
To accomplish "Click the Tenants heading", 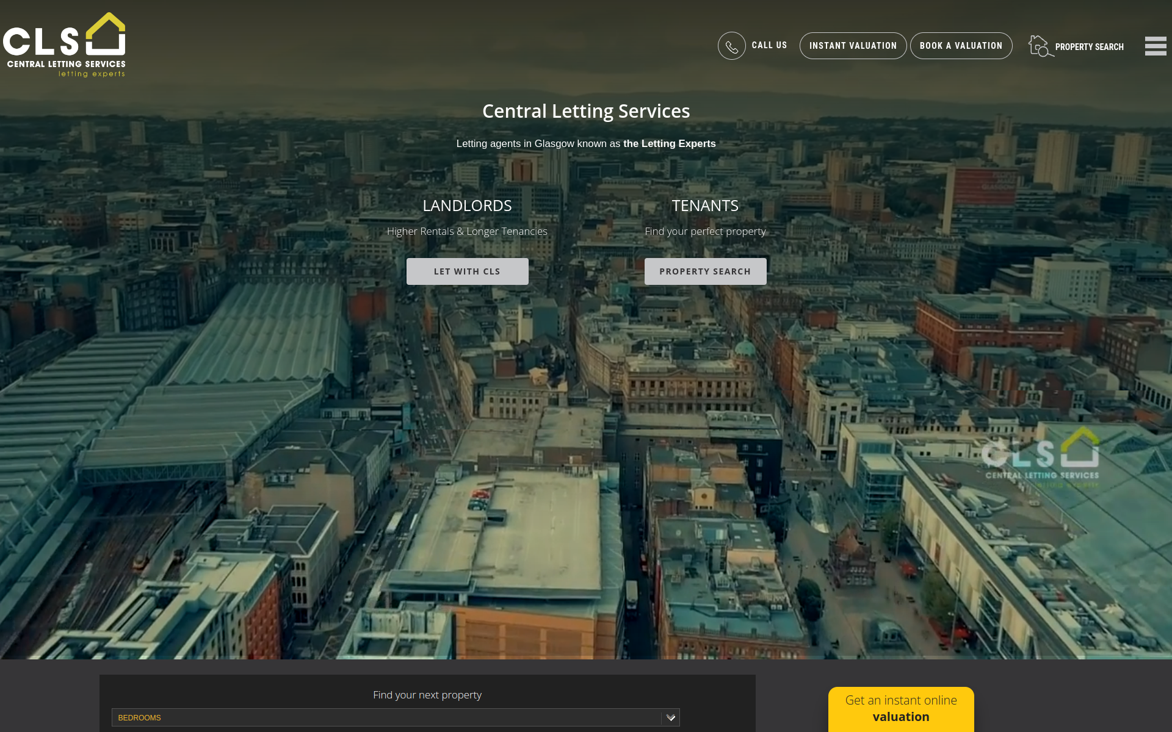I will pyautogui.click(x=705, y=206).
